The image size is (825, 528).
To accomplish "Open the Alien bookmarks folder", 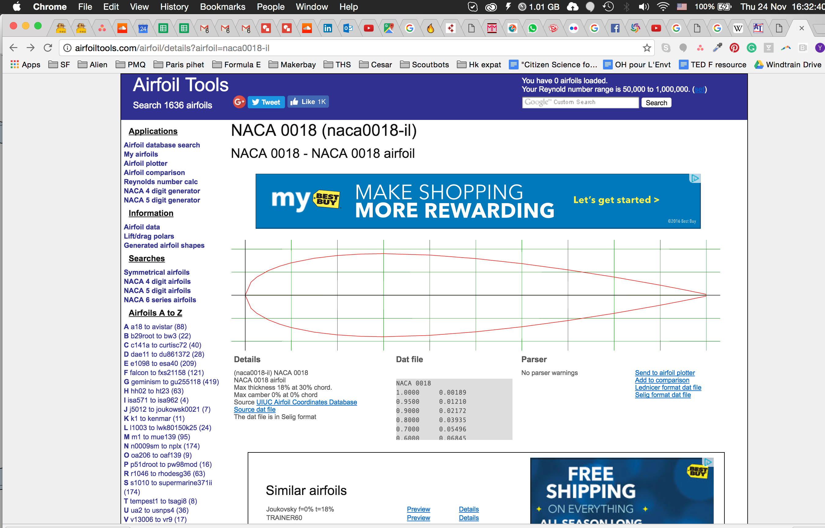I will point(93,65).
